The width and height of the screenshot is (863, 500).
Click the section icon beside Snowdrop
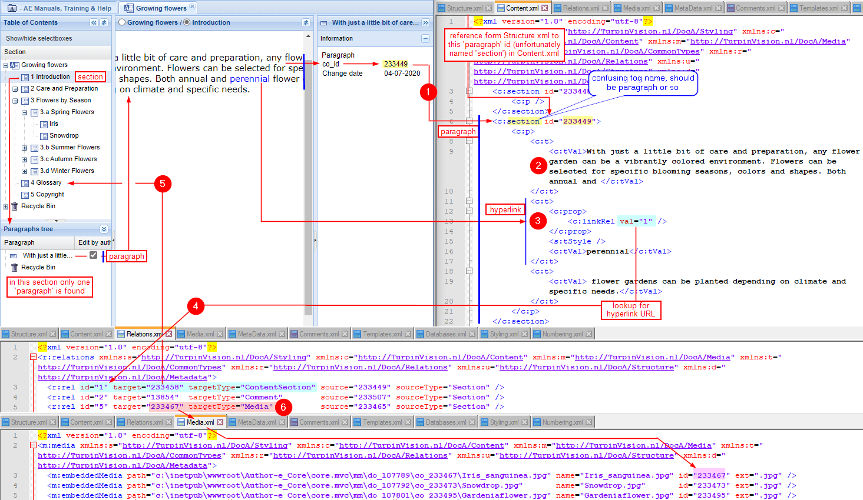[44, 136]
